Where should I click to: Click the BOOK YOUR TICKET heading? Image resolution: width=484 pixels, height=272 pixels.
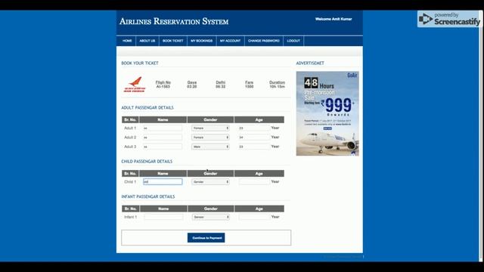139,63
